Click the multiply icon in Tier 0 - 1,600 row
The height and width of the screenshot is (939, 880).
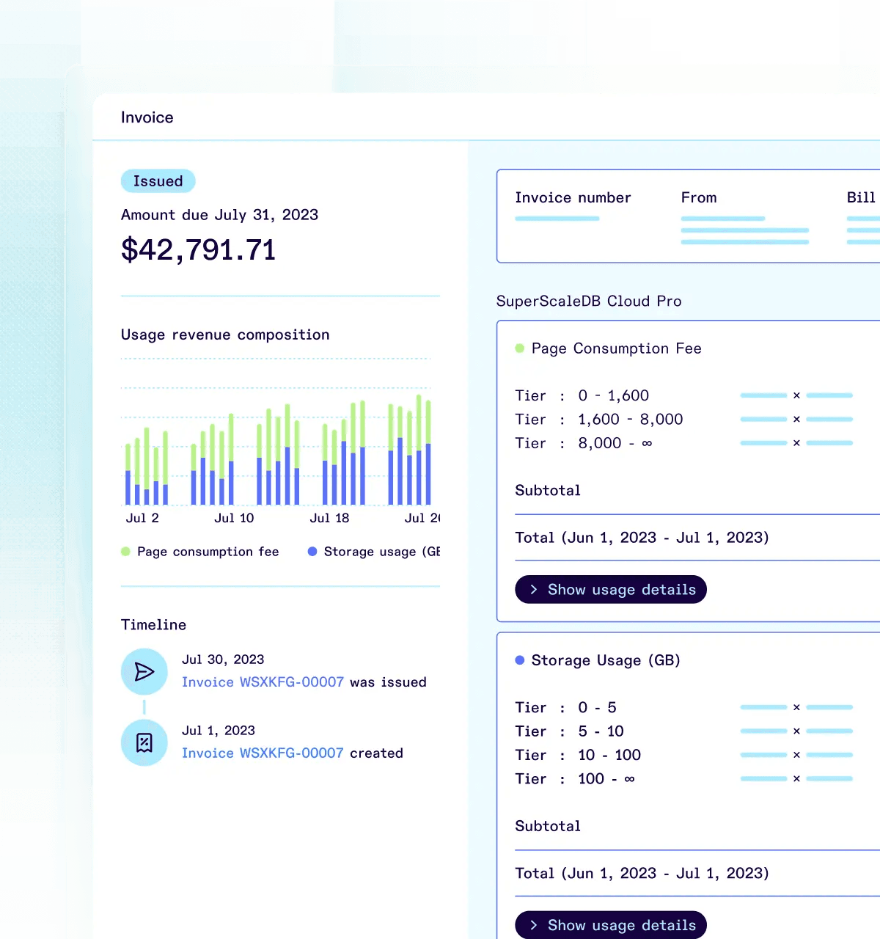[796, 395]
